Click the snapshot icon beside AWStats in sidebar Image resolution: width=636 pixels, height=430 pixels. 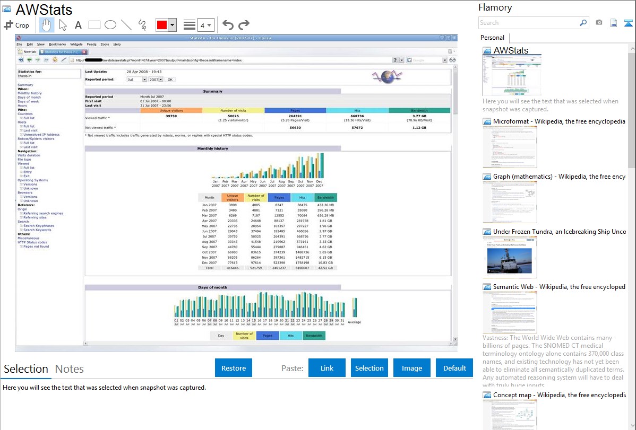487,51
